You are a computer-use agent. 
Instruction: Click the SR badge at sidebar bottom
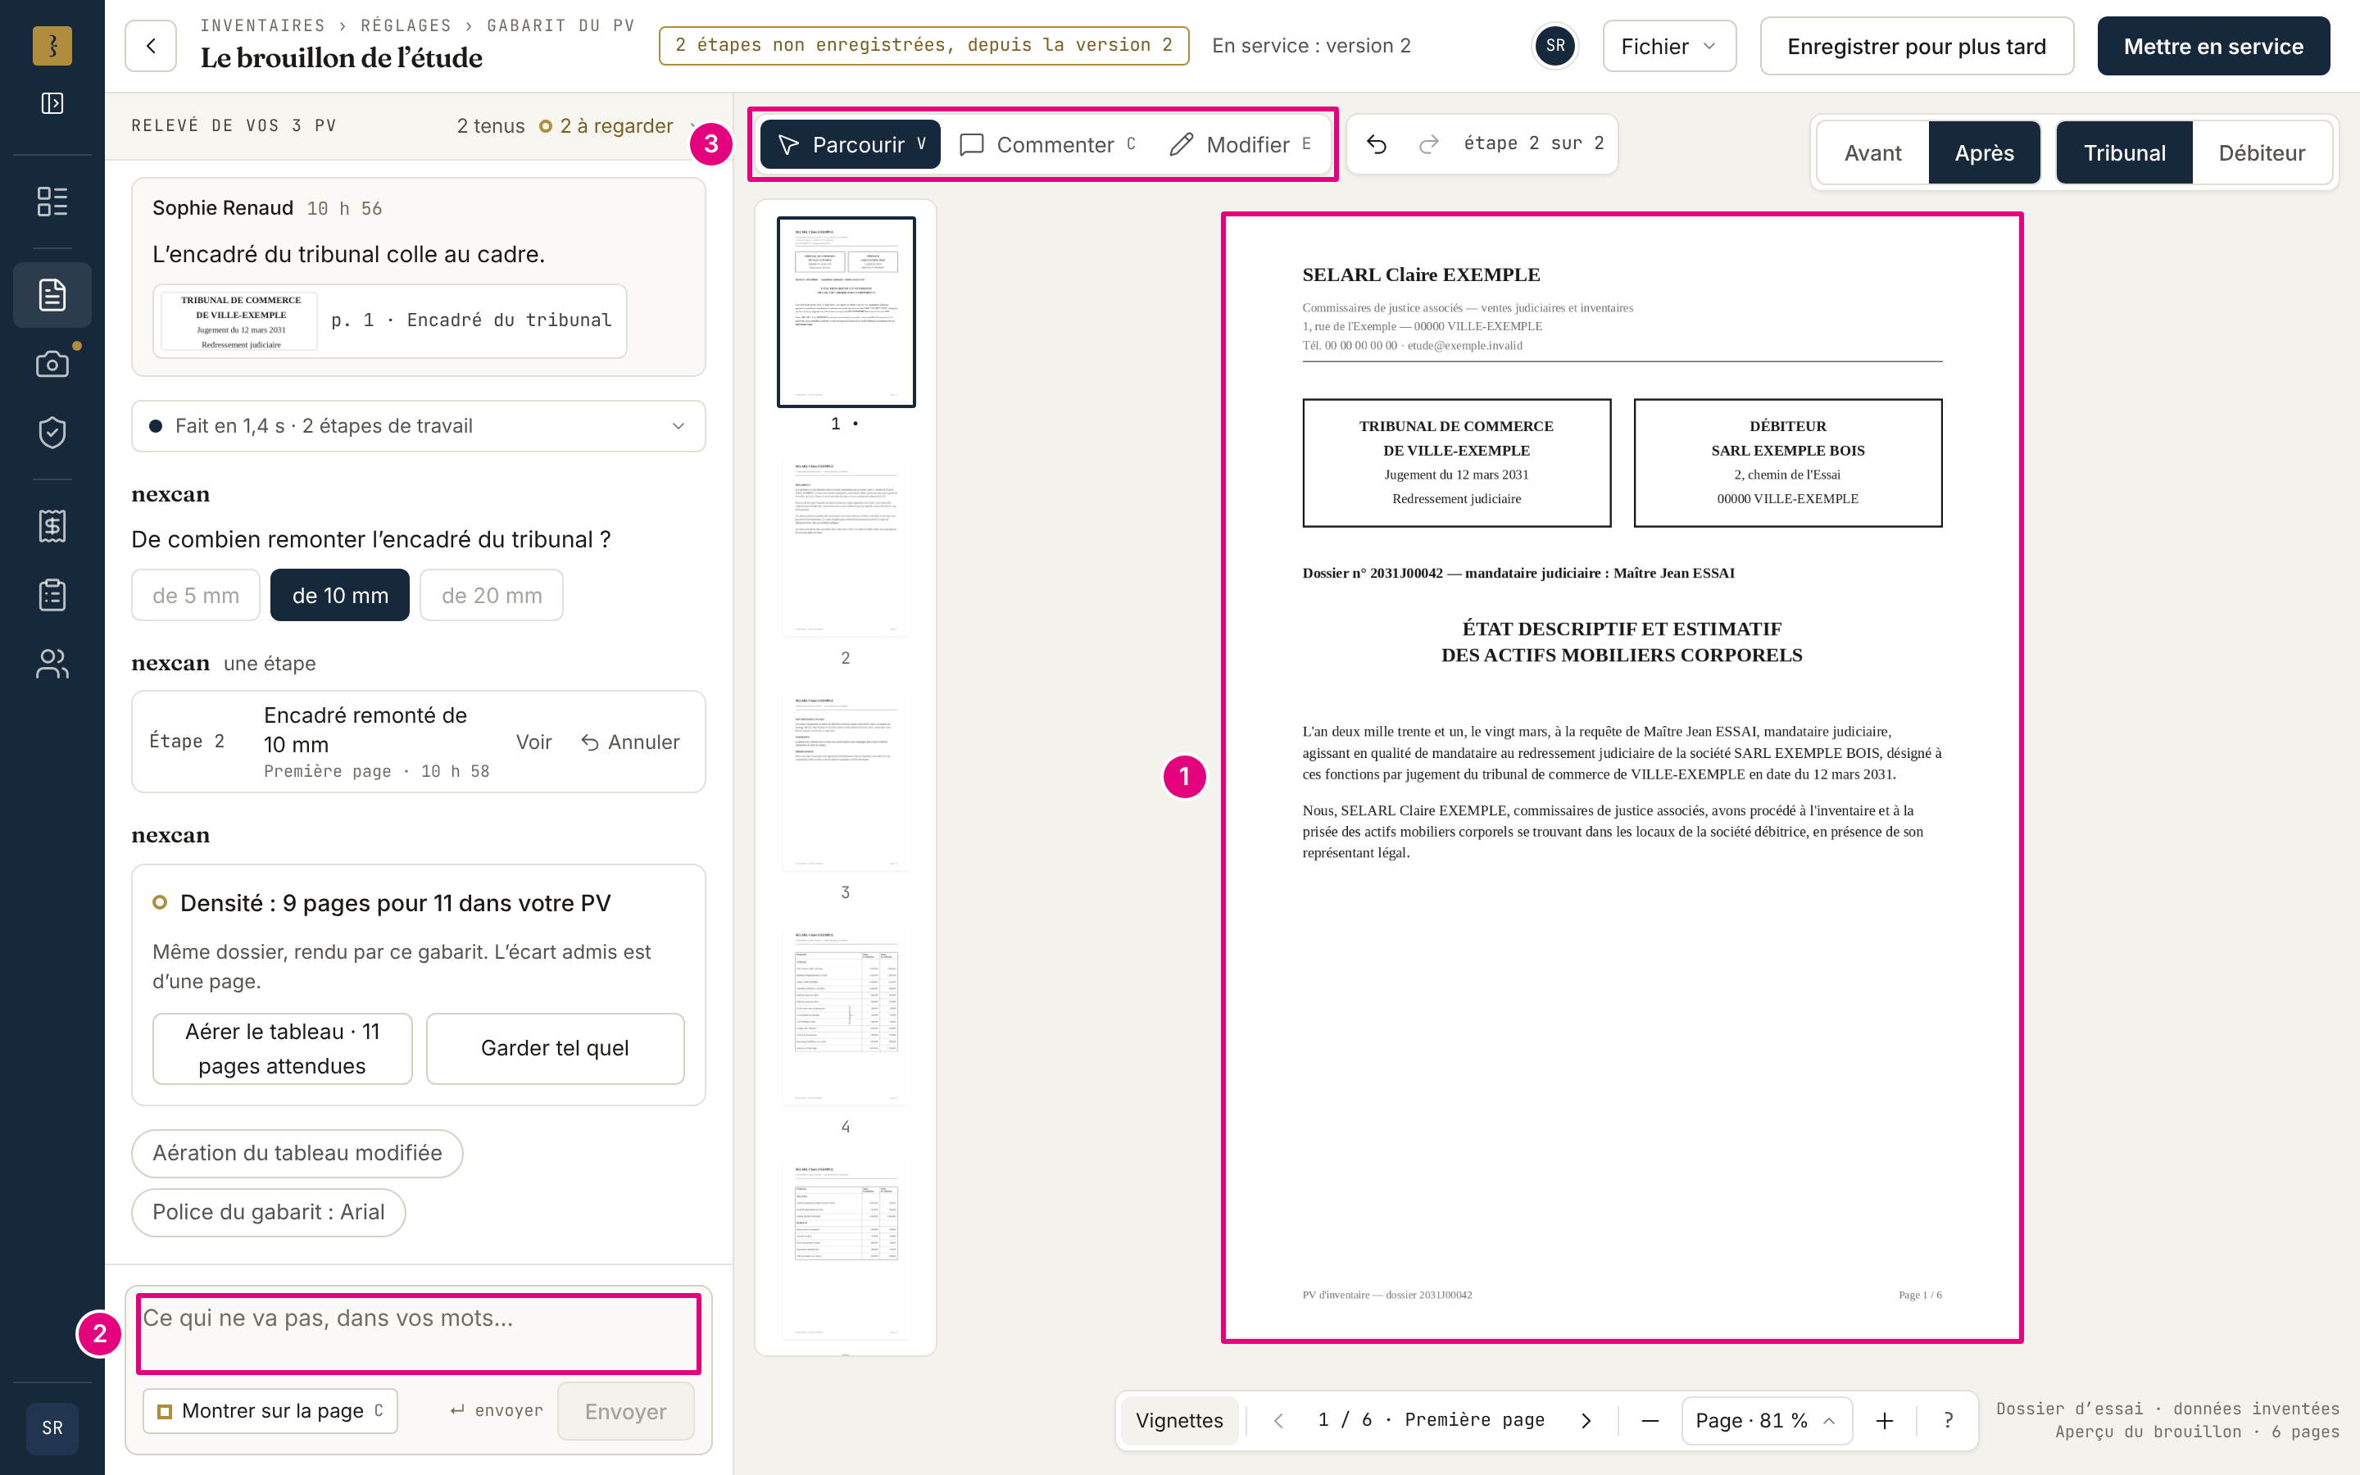click(52, 1428)
